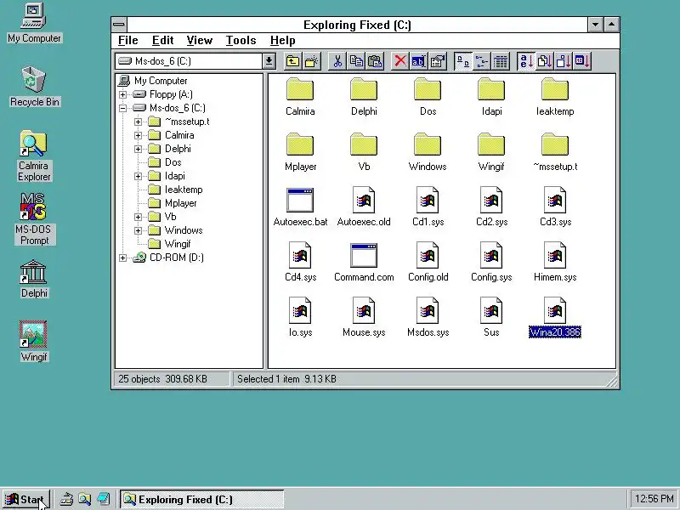Expand the Floppy (A:) tree node

click(x=122, y=94)
